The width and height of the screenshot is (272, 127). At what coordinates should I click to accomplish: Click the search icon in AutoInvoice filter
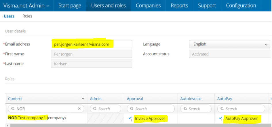(185, 109)
